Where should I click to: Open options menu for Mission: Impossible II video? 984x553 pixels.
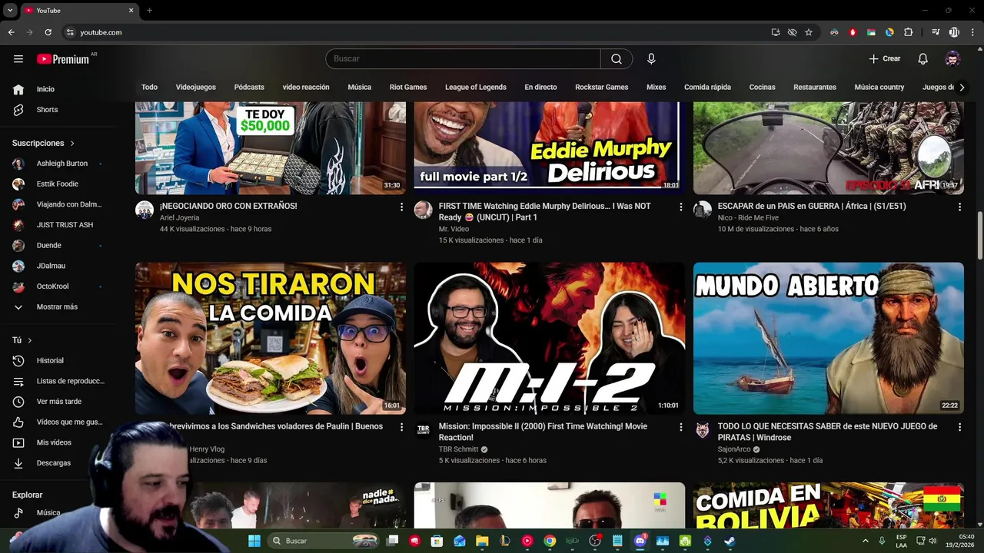click(680, 426)
